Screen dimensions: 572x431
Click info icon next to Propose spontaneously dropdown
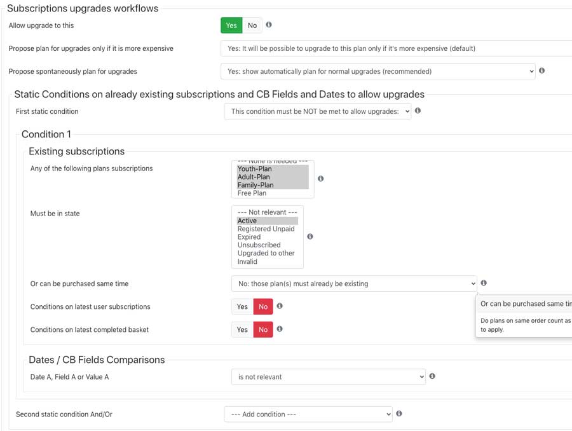[541, 71]
